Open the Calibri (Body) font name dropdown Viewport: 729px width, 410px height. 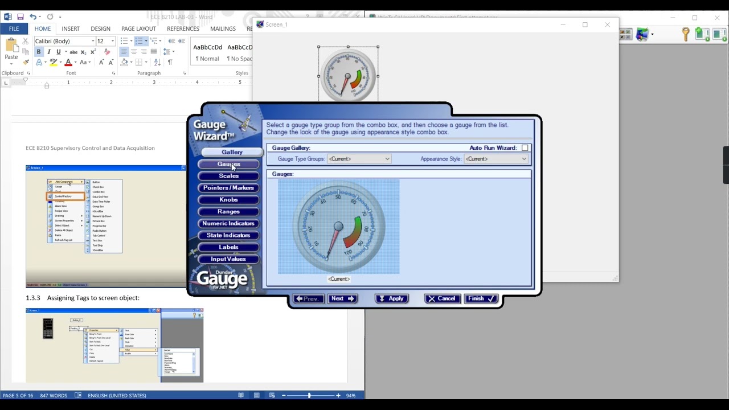[x=93, y=41]
